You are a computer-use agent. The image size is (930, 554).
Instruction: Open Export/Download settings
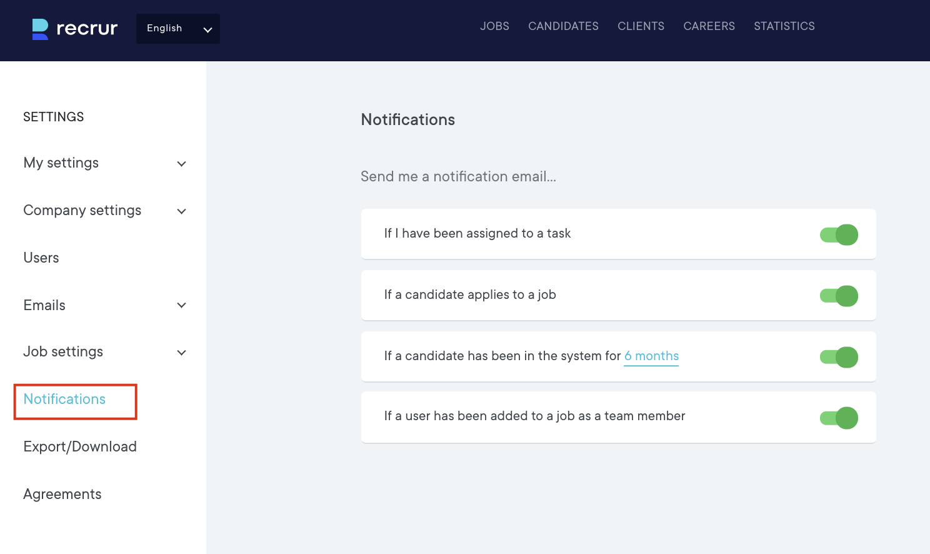click(x=80, y=446)
